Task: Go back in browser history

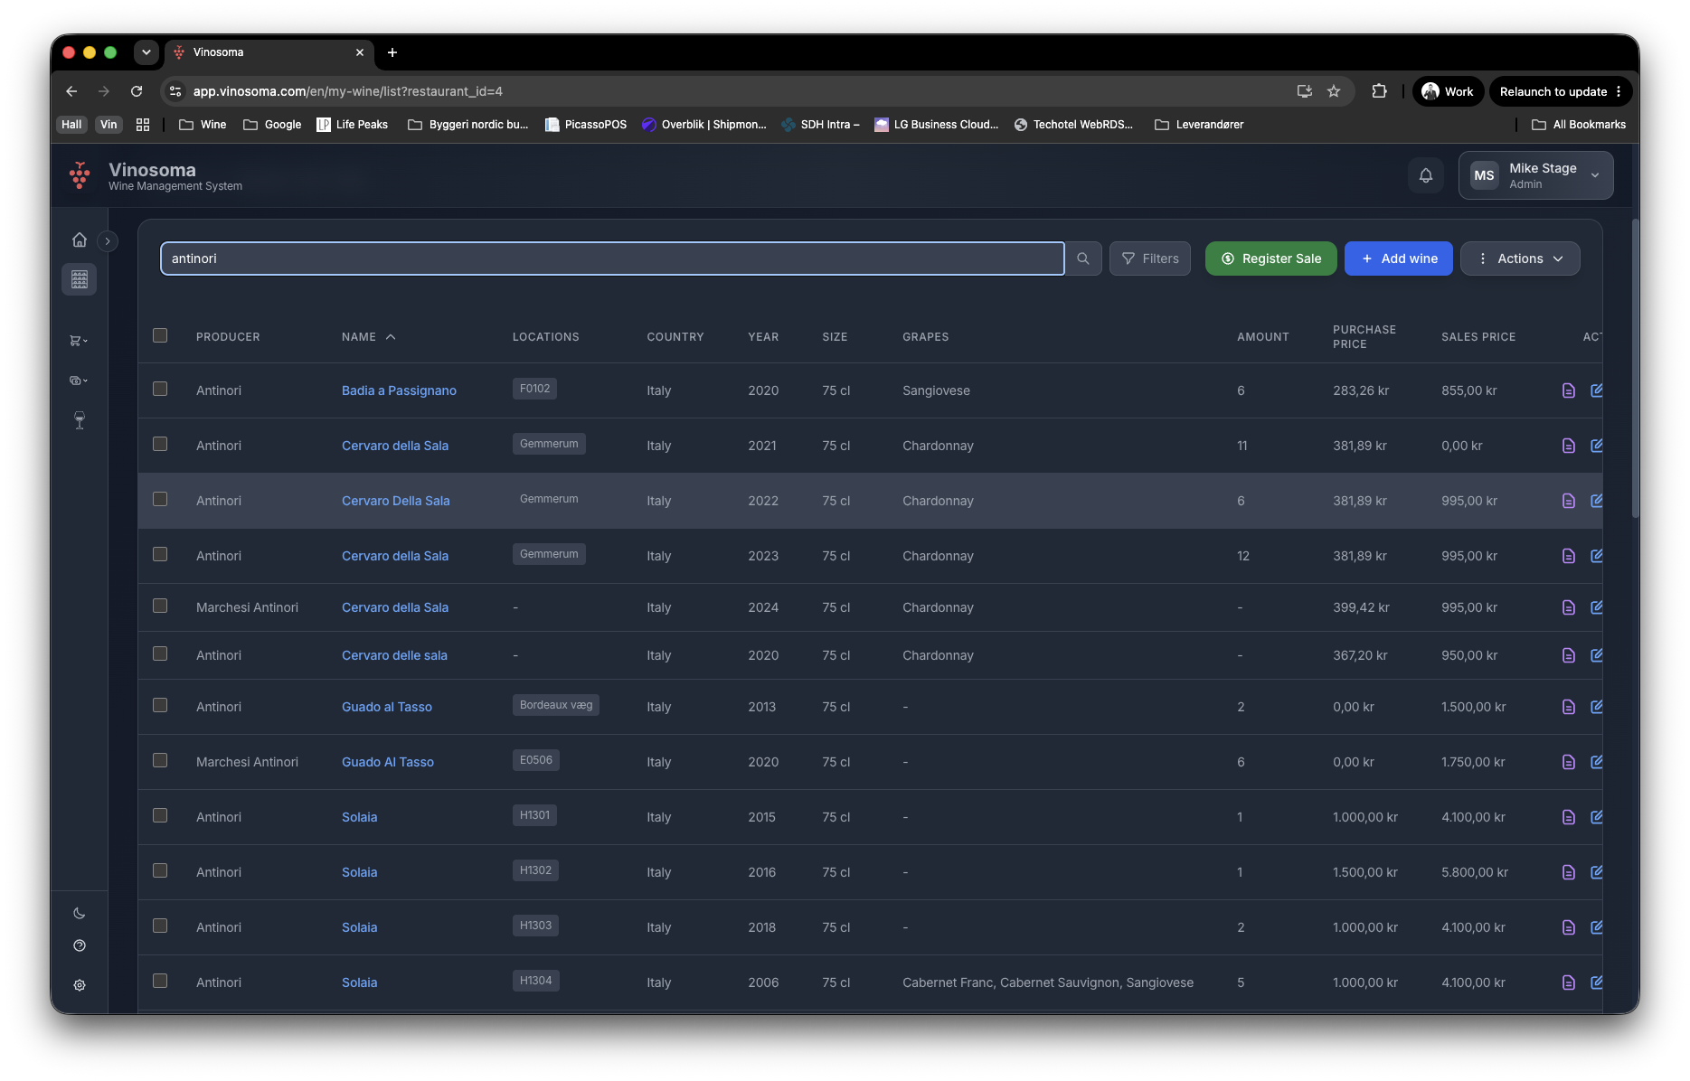Action: coord(71,91)
